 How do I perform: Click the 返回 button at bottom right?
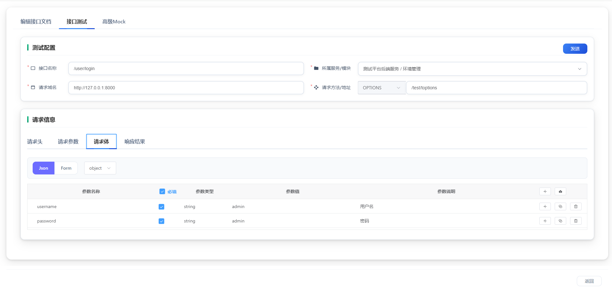pyautogui.click(x=589, y=281)
